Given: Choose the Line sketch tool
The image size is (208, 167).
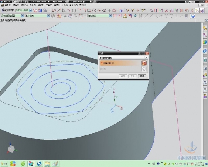Looking at the screenshot, I should pyautogui.click(x=59, y=10).
